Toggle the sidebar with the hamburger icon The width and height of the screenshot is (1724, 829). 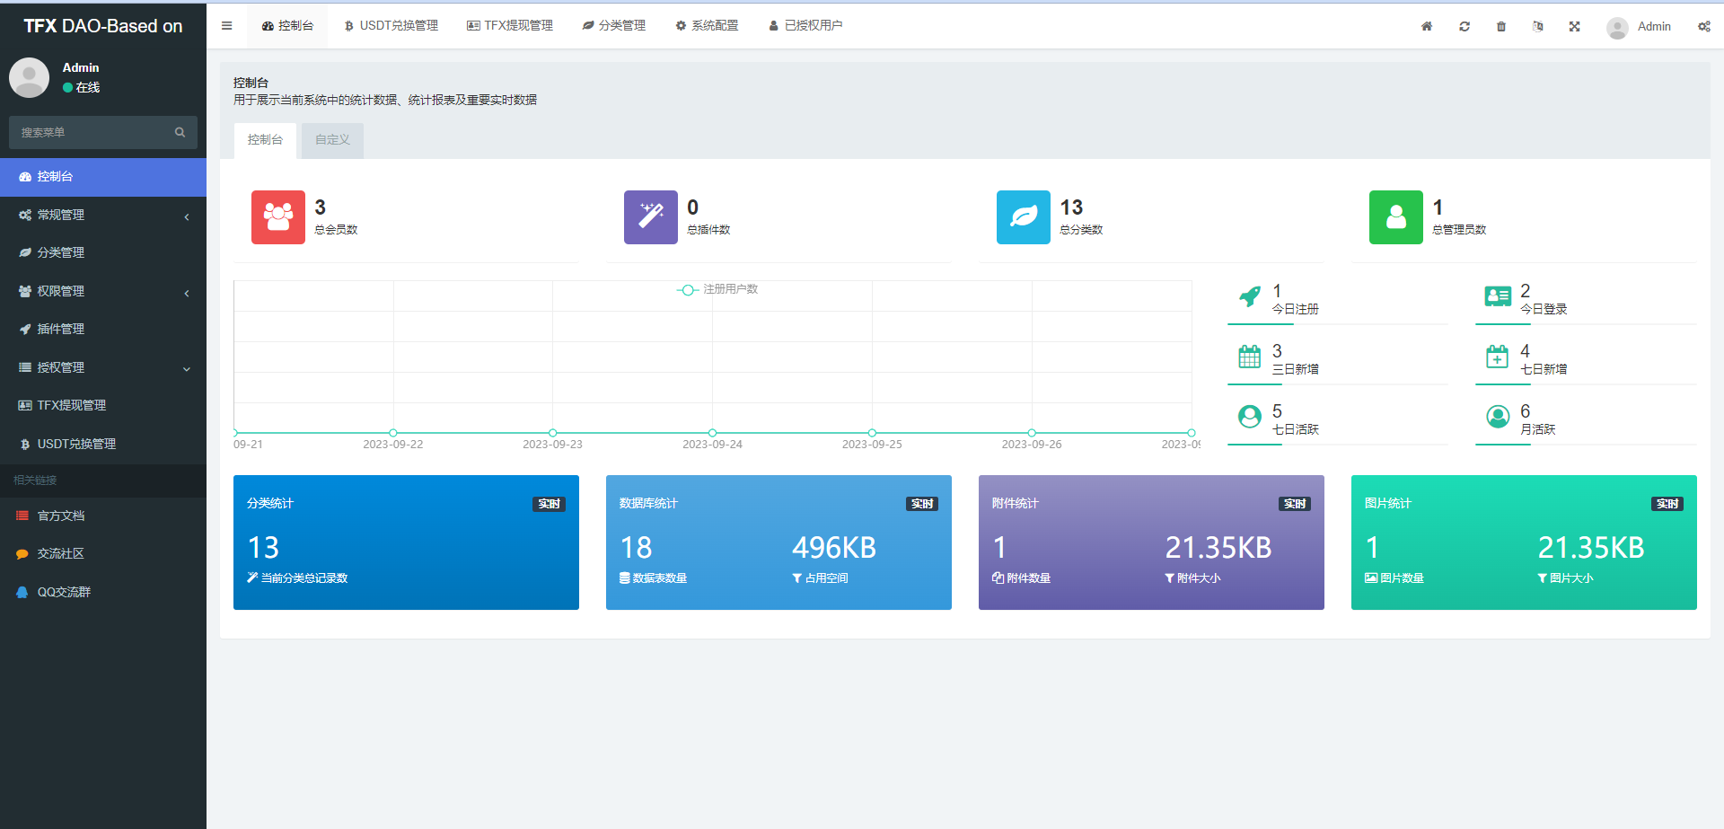coord(226,25)
